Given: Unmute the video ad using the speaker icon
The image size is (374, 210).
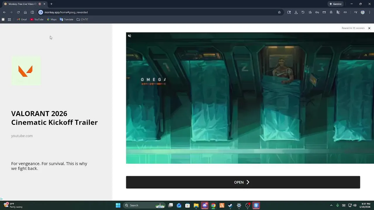Looking at the screenshot, I should tap(129, 36).
